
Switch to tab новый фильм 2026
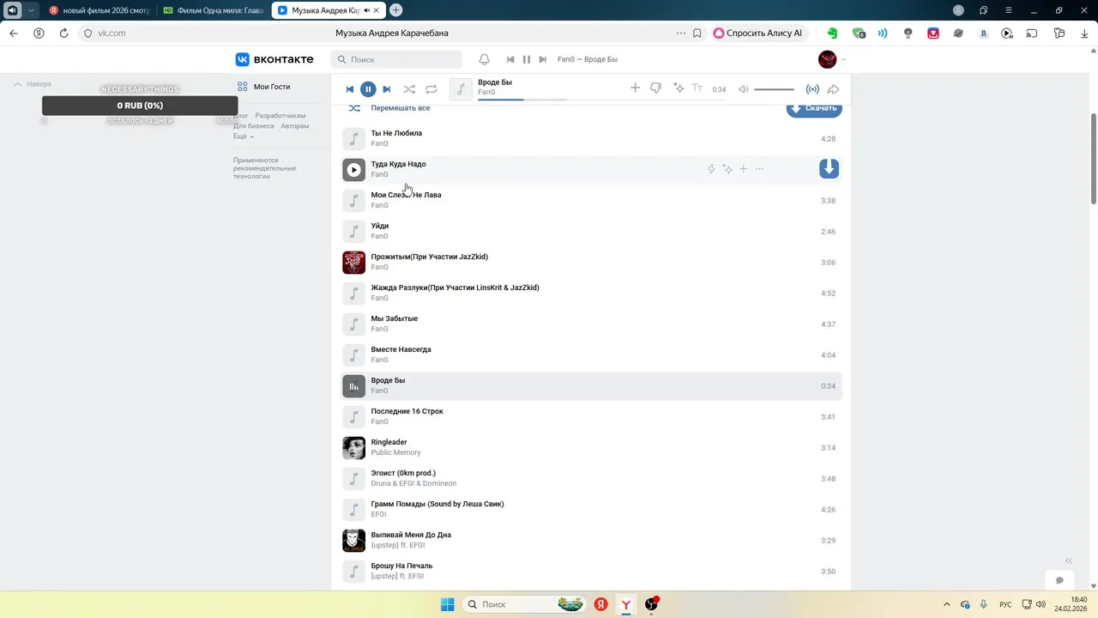(98, 10)
